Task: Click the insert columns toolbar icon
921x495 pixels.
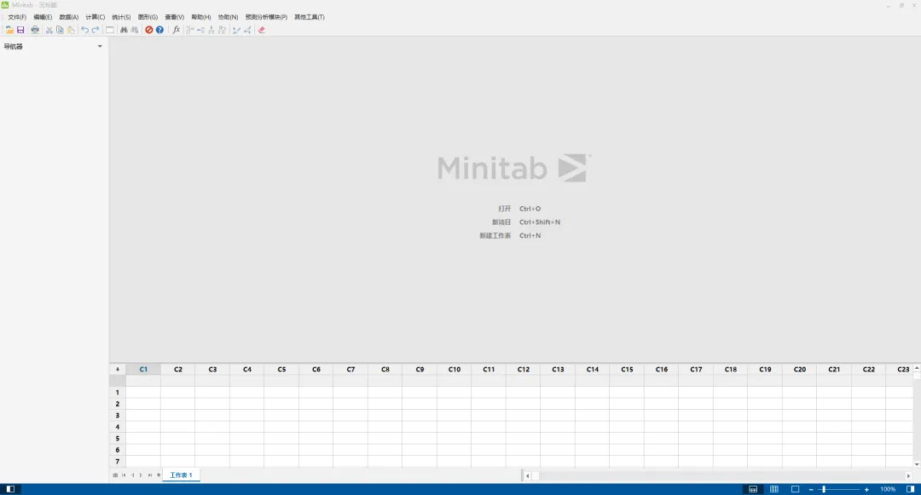Action: coord(211,30)
